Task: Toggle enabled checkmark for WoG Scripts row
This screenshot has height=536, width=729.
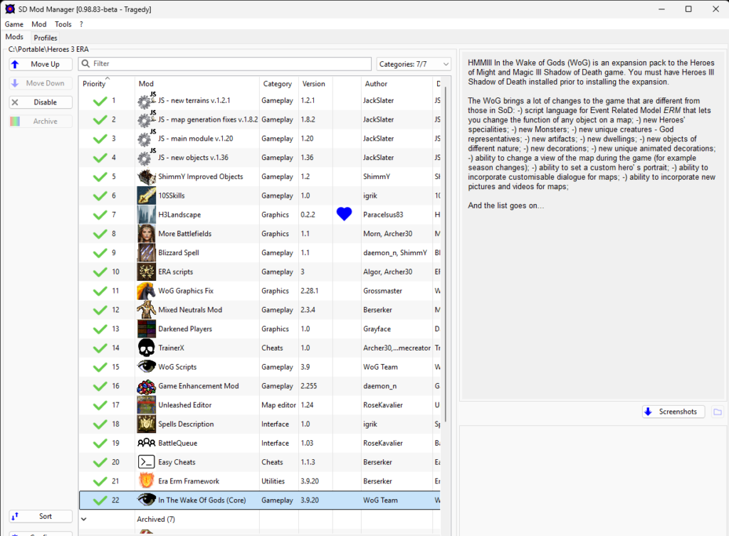Action: click(100, 368)
